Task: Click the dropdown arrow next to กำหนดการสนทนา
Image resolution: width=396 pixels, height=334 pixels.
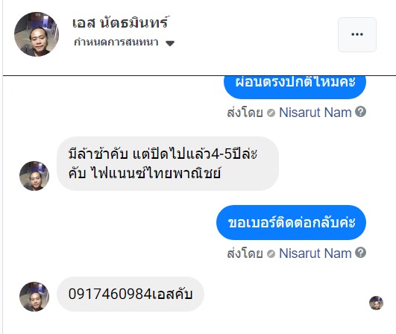Action: coord(170,43)
